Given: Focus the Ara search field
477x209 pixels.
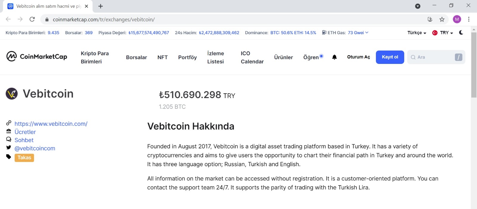Looking at the screenshot, I should (x=432, y=57).
